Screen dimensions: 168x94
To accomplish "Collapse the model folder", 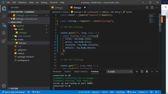I will pos(13,29).
